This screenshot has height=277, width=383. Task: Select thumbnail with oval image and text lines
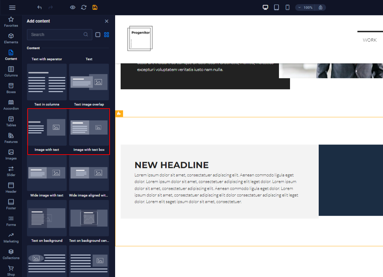coord(47,261)
